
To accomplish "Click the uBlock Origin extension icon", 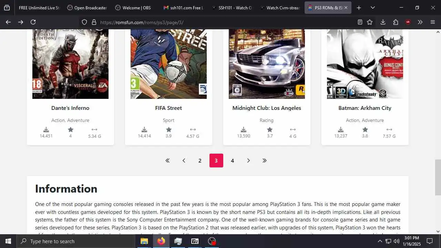I will pyautogui.click(x=408, y=22).
